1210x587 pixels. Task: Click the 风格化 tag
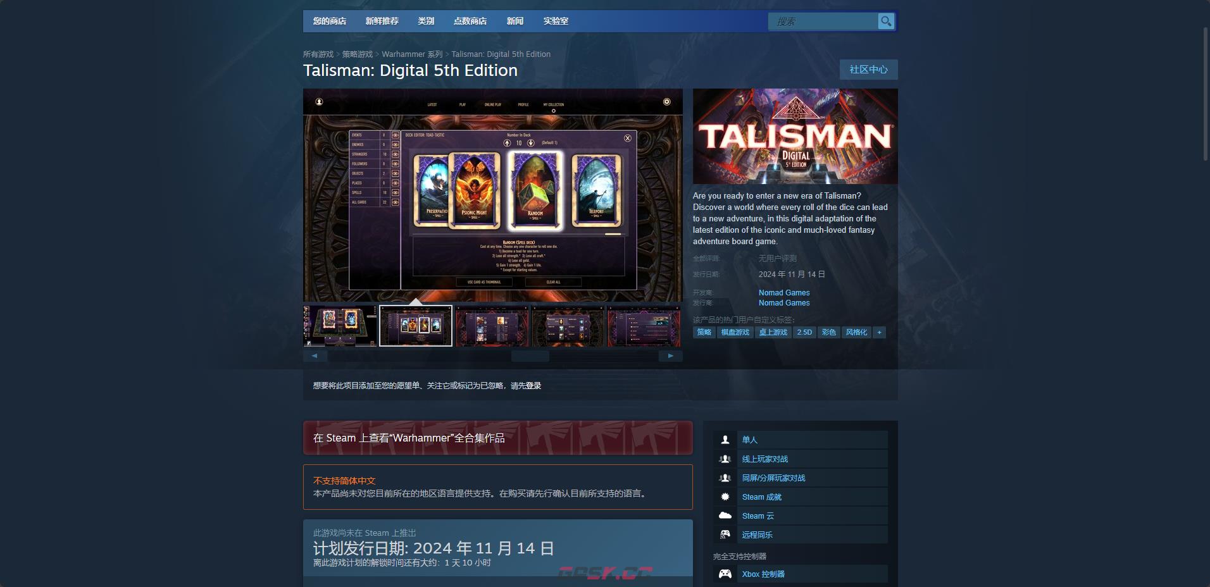click(856, 332)
